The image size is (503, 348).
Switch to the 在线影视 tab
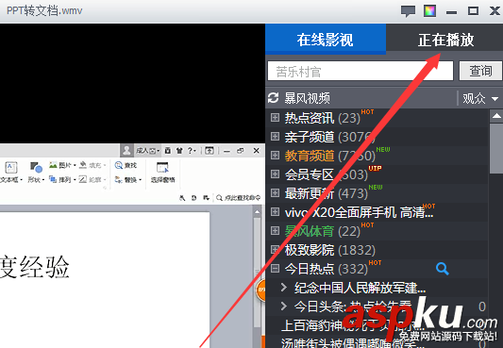click(x=326, y=40)
